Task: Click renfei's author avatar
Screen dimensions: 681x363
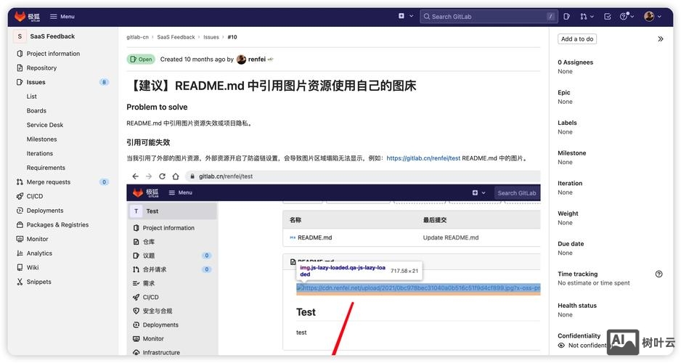Action: pyautogui.click(x=242, y=60)
